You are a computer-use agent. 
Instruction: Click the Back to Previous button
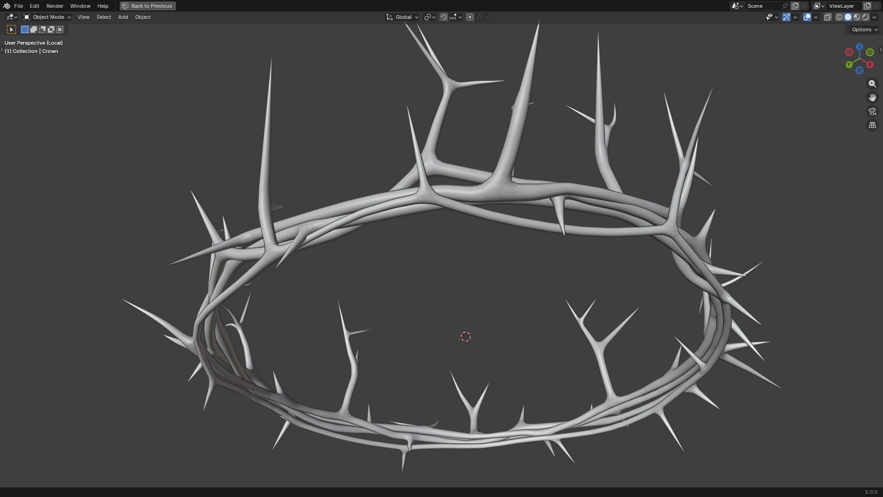pyautogui.click(x=148, y=6)
